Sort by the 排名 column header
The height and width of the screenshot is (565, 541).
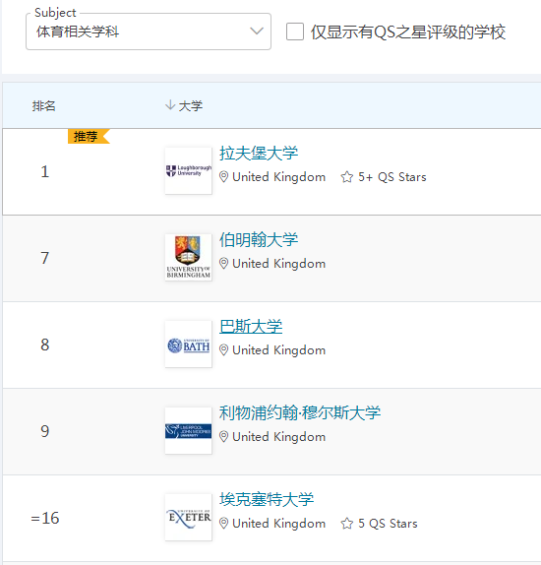[43, 106]
